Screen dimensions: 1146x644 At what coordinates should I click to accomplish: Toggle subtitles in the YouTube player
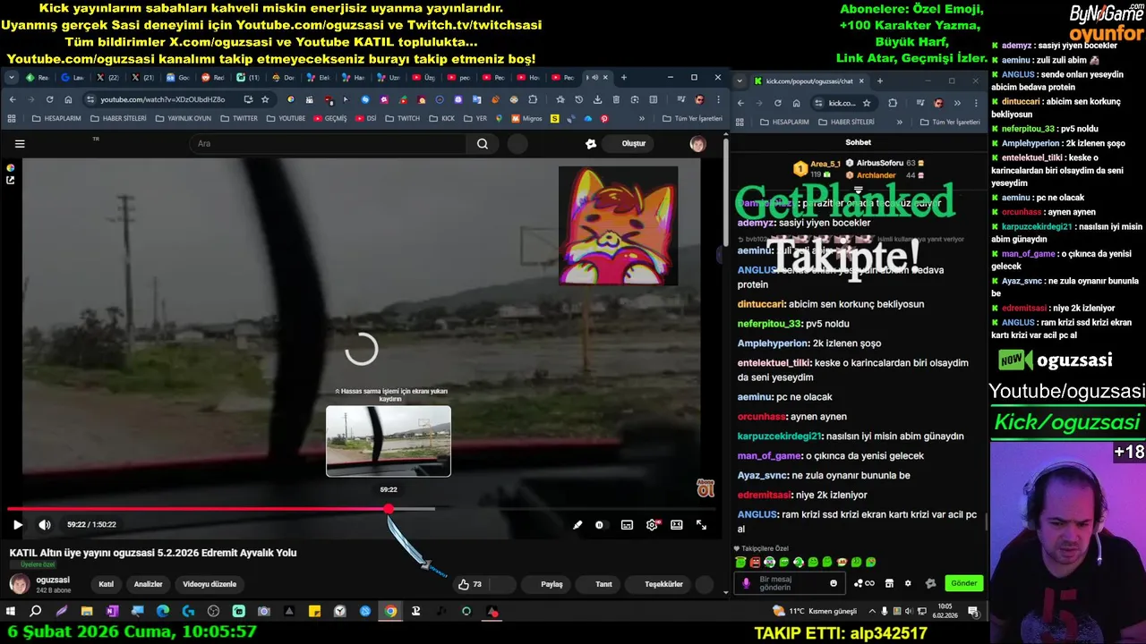point(627,525)
